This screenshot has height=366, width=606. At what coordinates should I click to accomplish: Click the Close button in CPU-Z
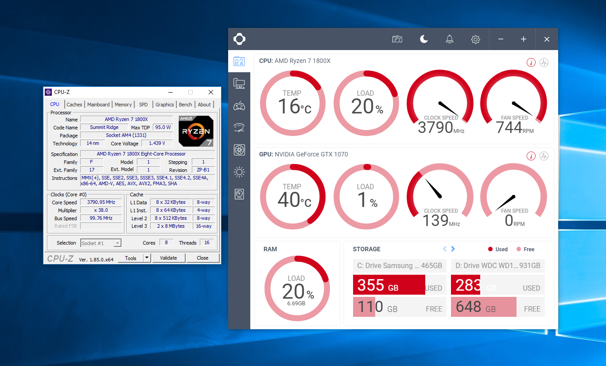click(x=202, y=258)
